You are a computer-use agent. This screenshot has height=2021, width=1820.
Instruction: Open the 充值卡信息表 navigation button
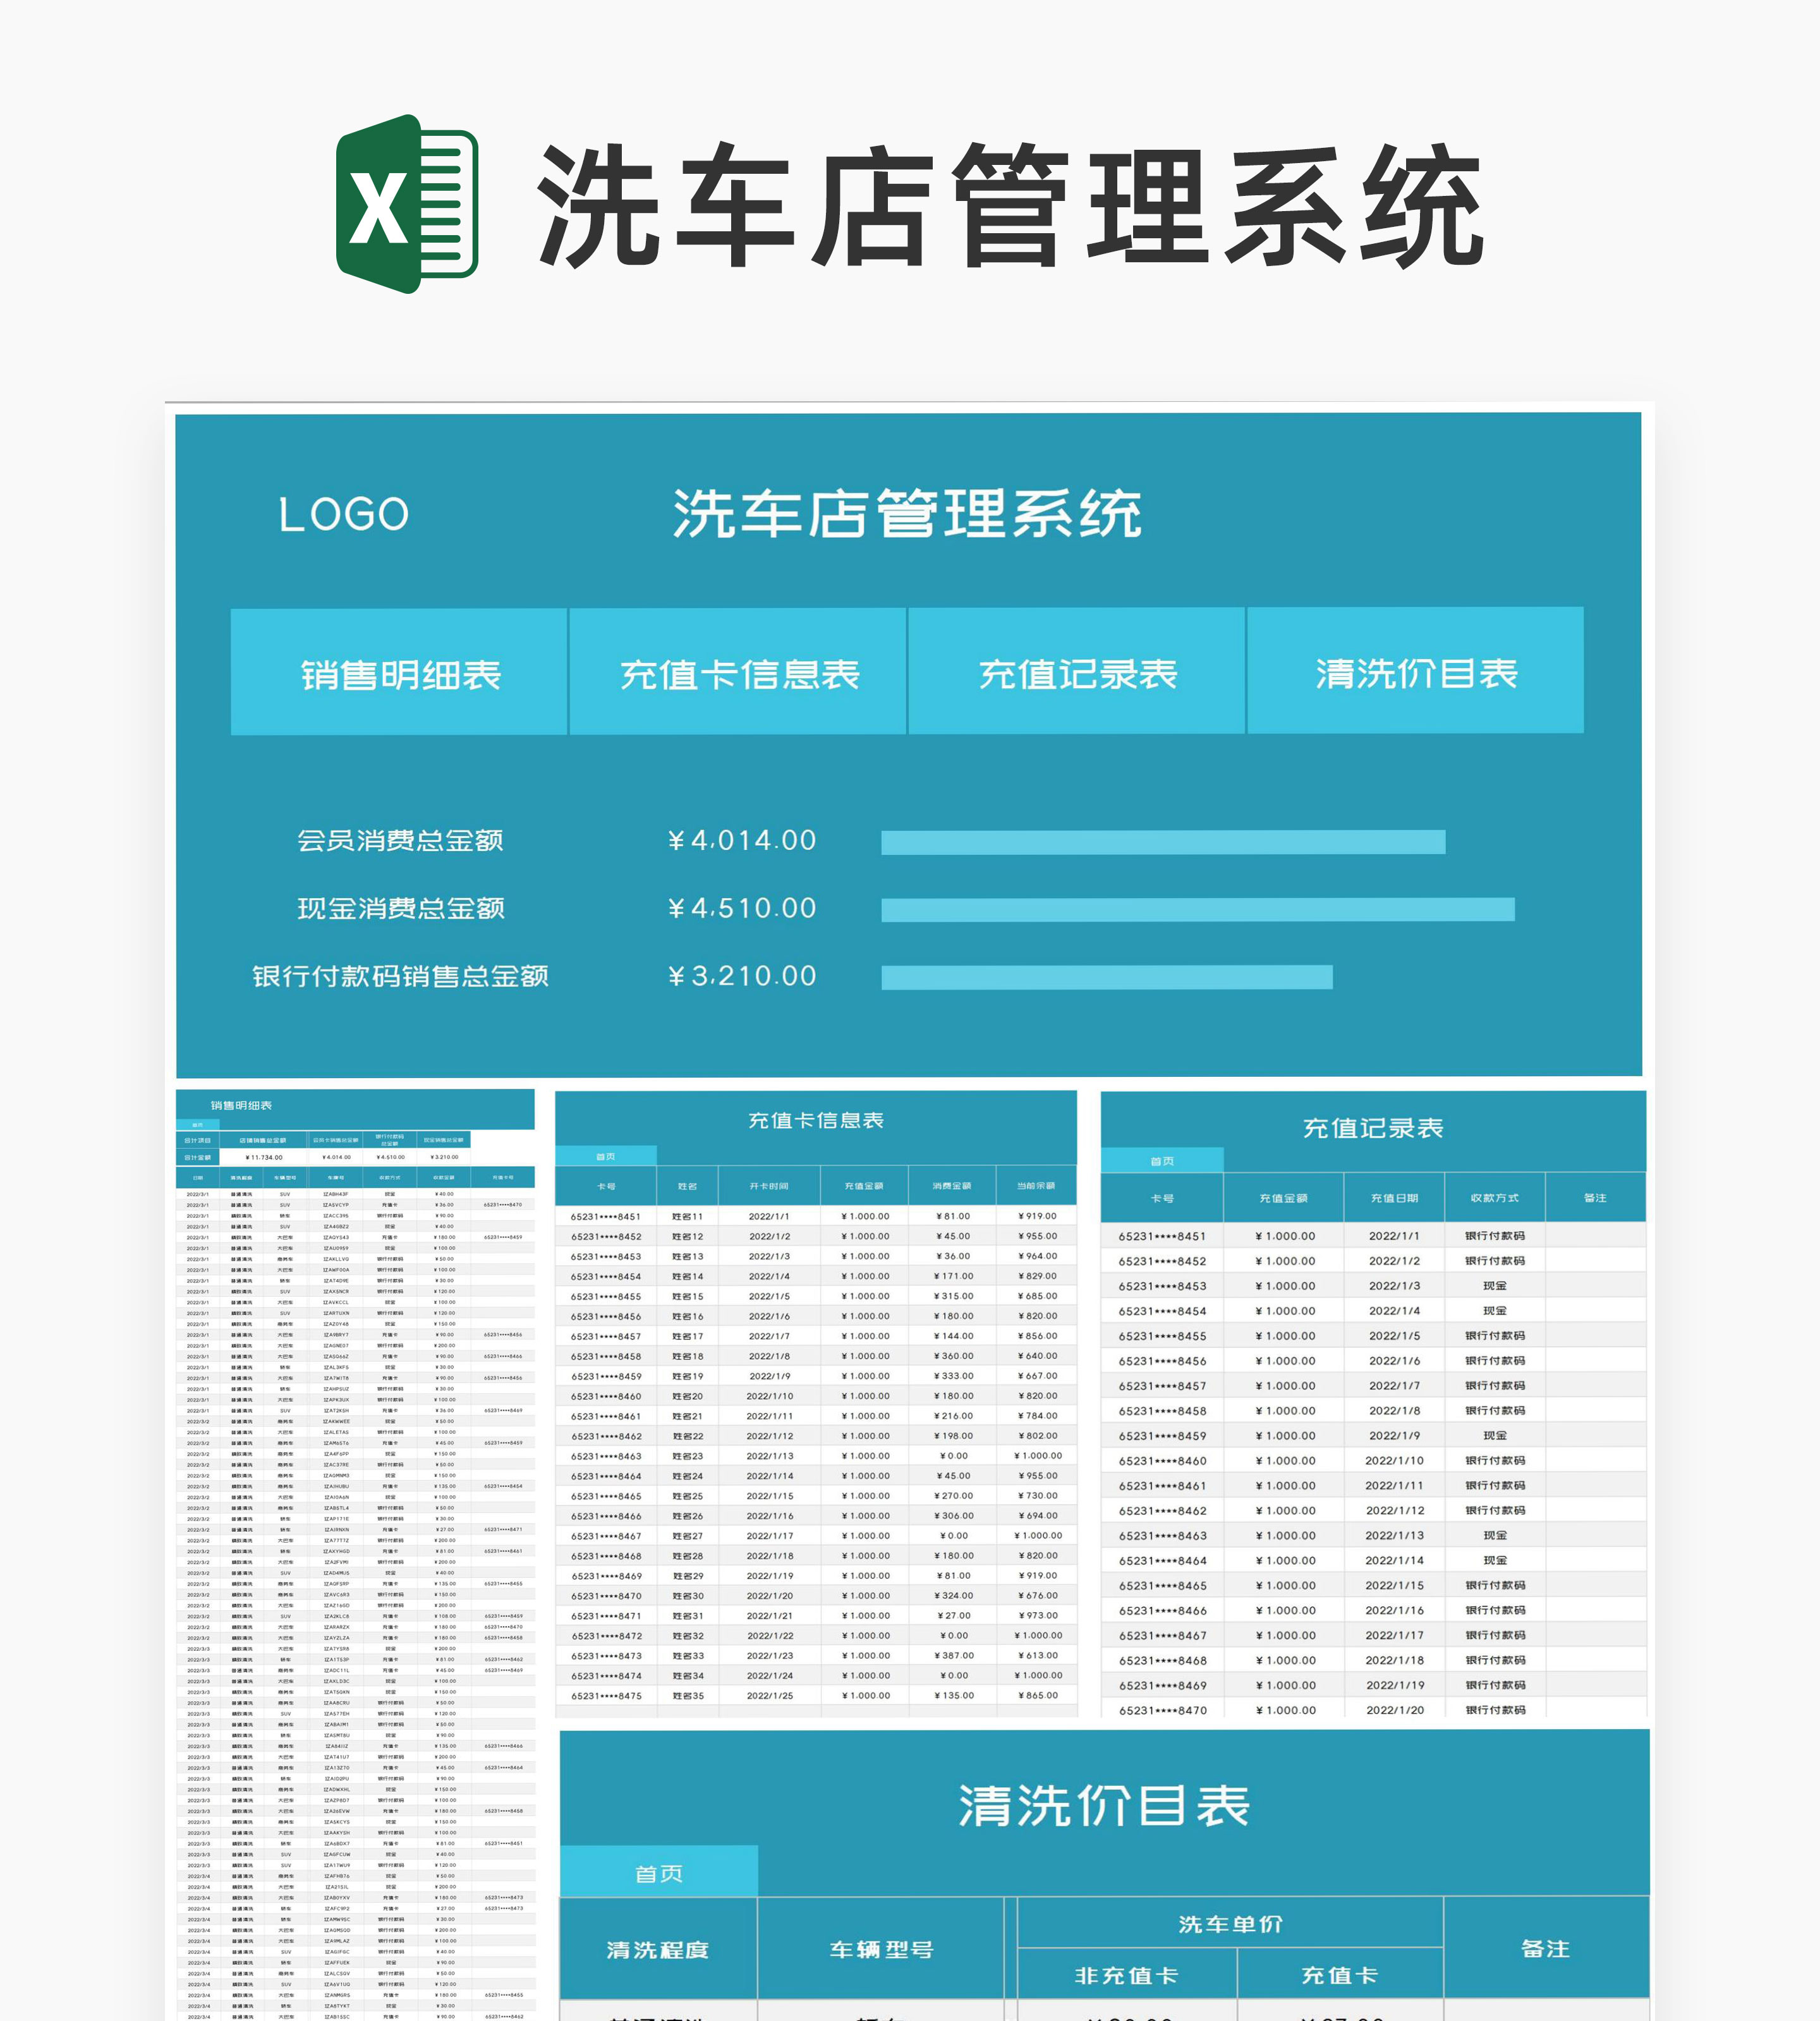click(x=738, y=673)
